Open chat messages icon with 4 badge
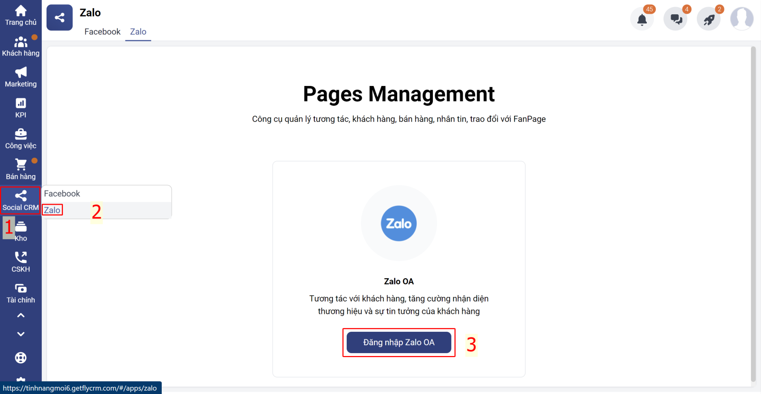Screen dimensions: 761x394 [x=675, y=19]
